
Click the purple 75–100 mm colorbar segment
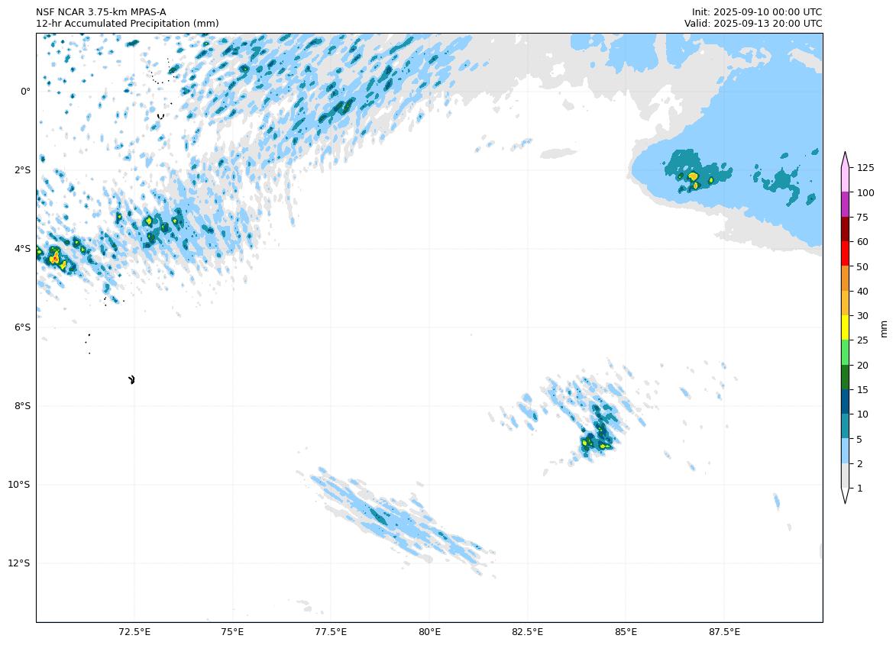pos(845,205)
